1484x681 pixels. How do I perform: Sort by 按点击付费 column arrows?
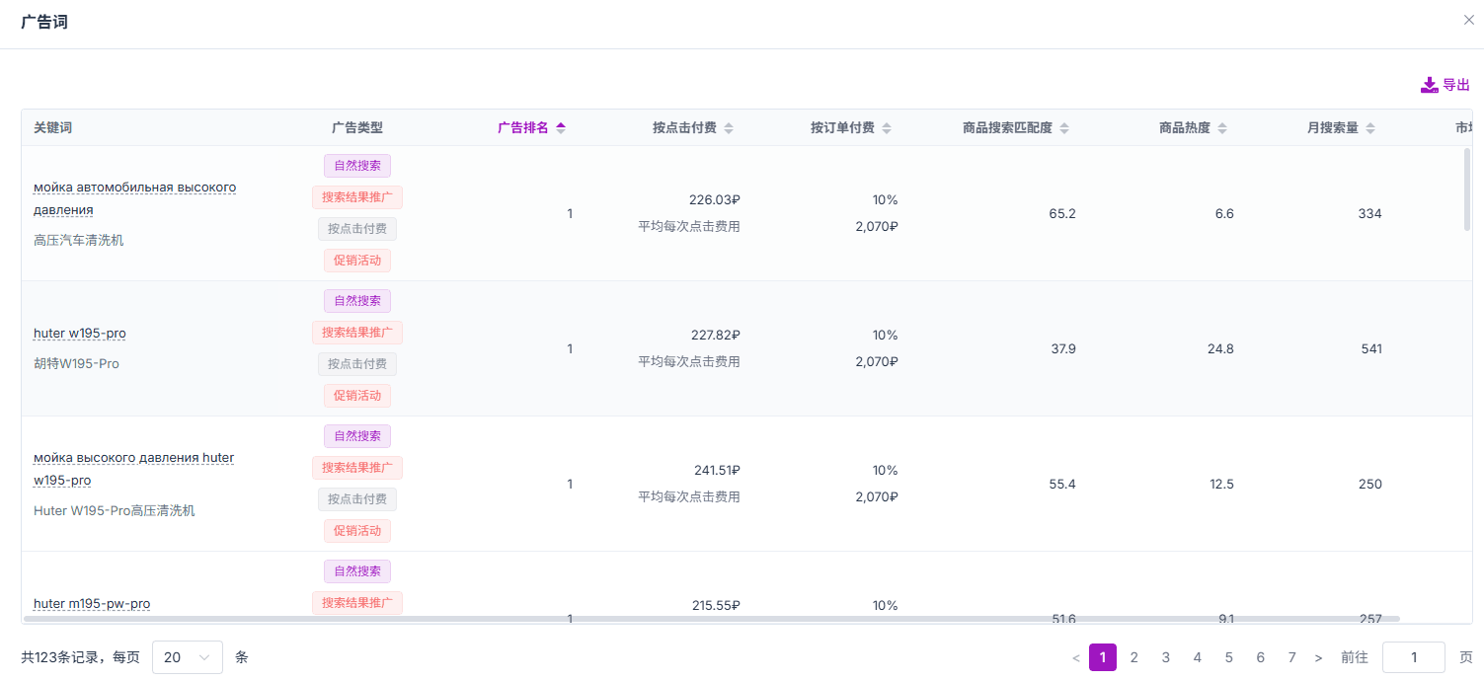(x=729, y=128)
